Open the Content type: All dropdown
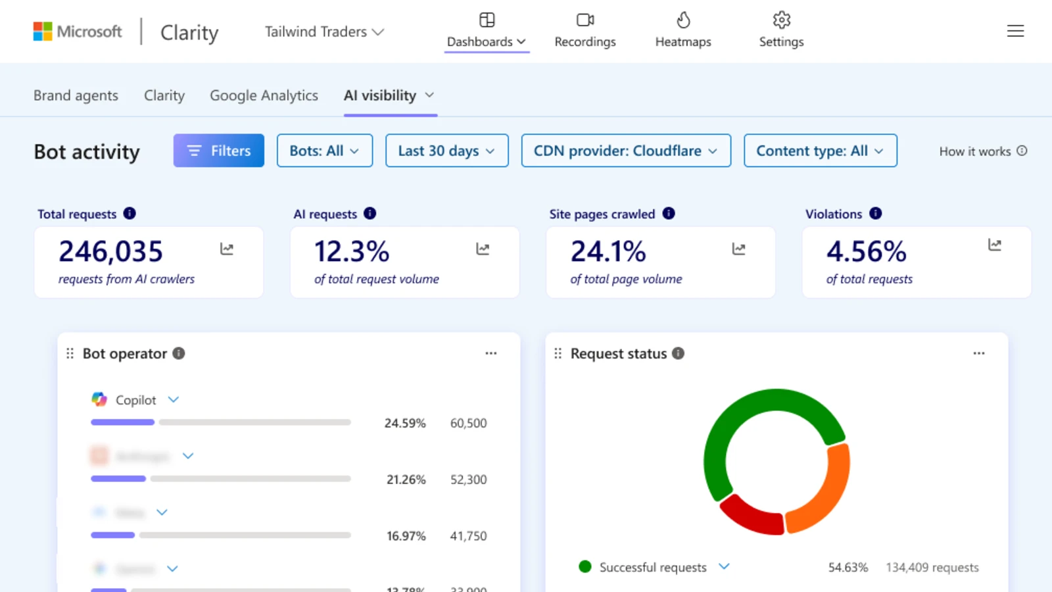Screen dimensions: 1052x592 coord(821,151)
